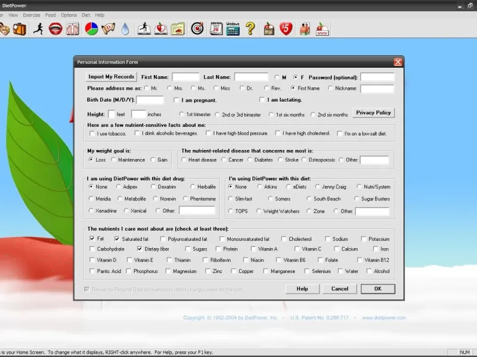Image resolution: width=477 pixels, height=357 pixels.
Task: Click the two people icon
Action: pos(305,29)
